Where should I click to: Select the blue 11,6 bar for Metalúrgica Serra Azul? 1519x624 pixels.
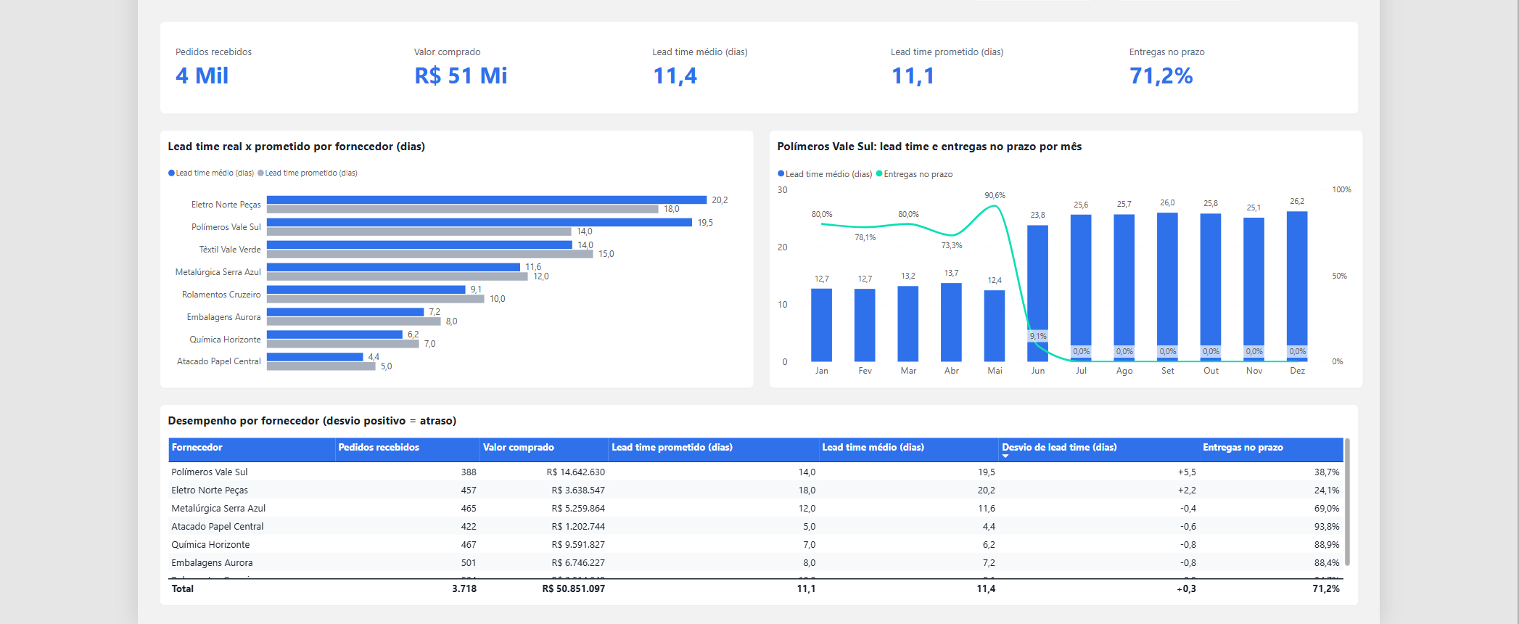393,267
